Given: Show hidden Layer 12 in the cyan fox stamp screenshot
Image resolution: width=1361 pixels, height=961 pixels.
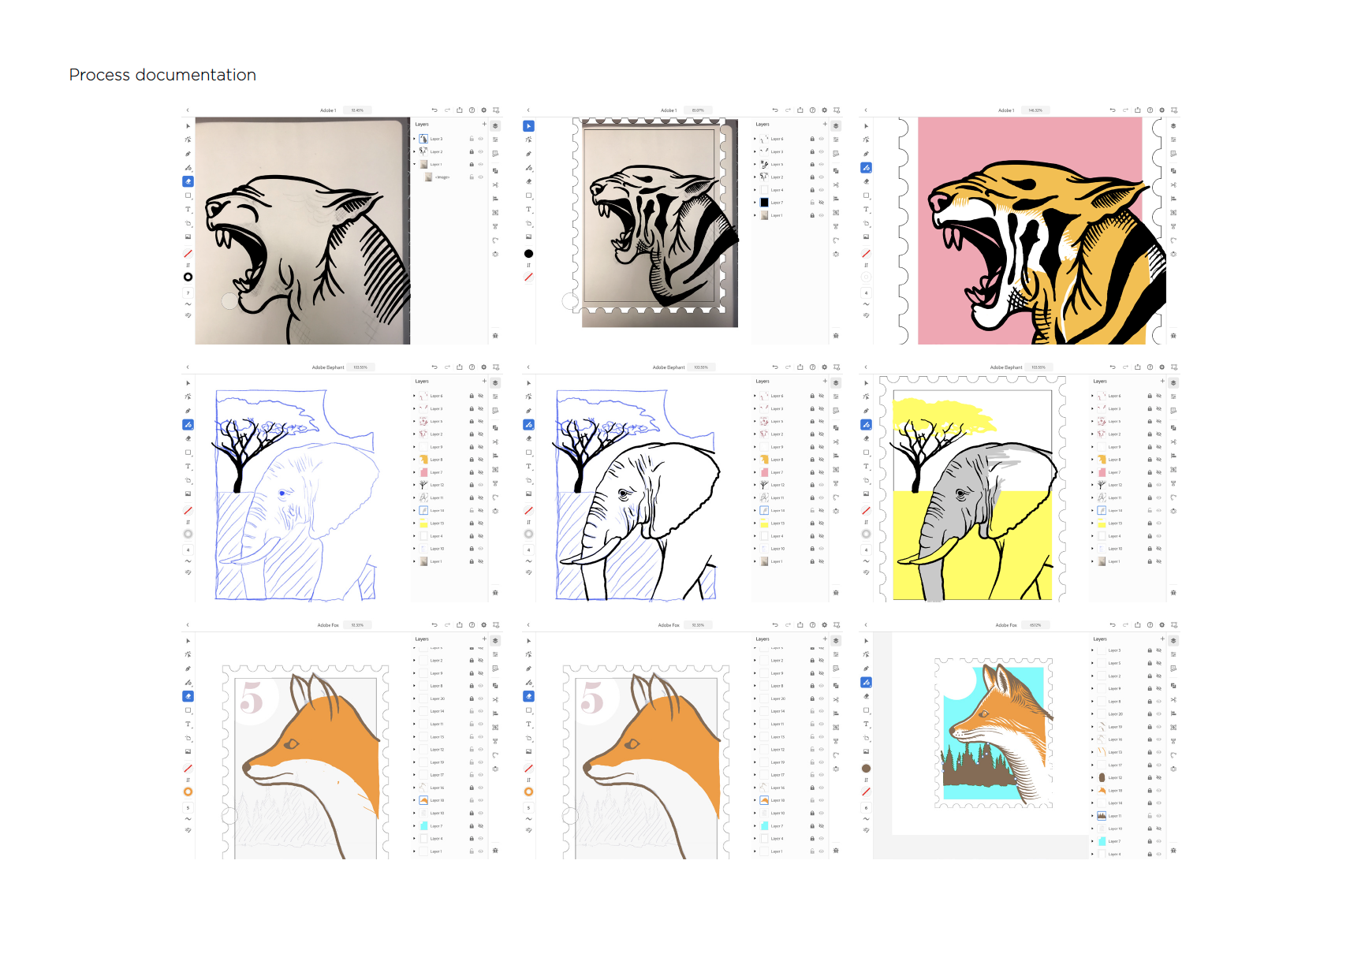Looking at the screenshot, I should pos(1158,777).
